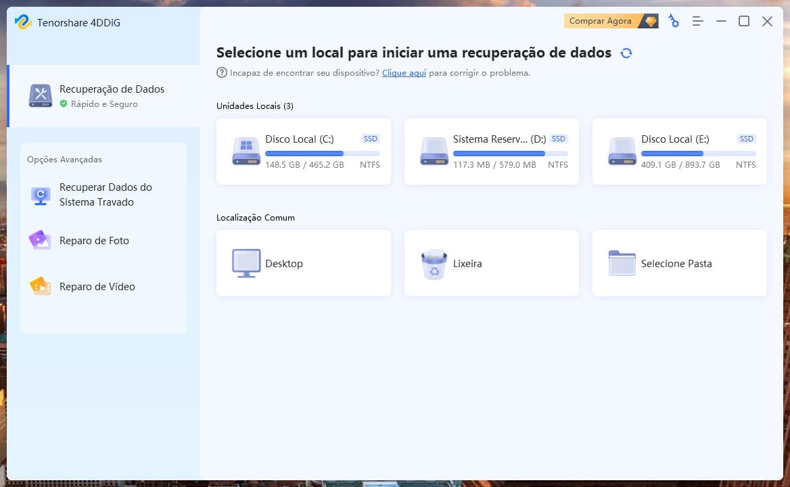Follow the Clique aqui link
The width and height of the screenshot is (790, 487).
tap(404, 73)
